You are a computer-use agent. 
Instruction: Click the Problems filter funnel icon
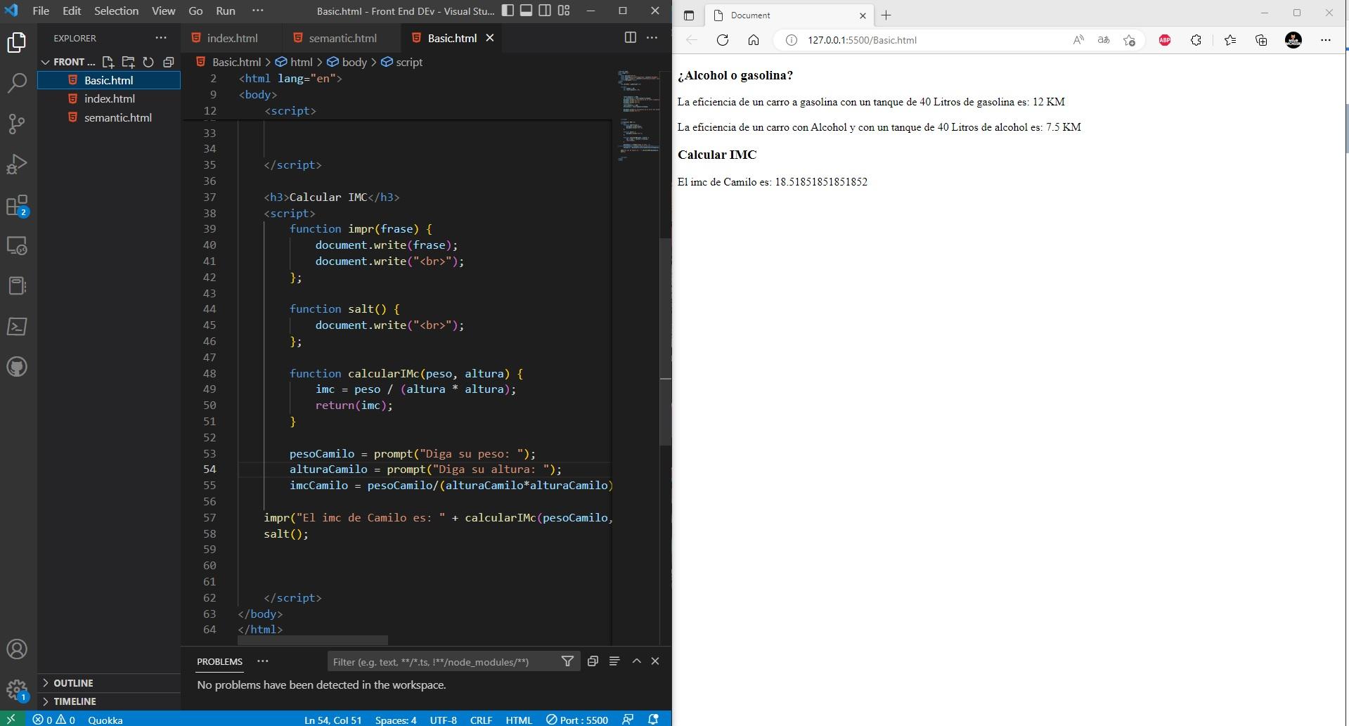[567, 661]
